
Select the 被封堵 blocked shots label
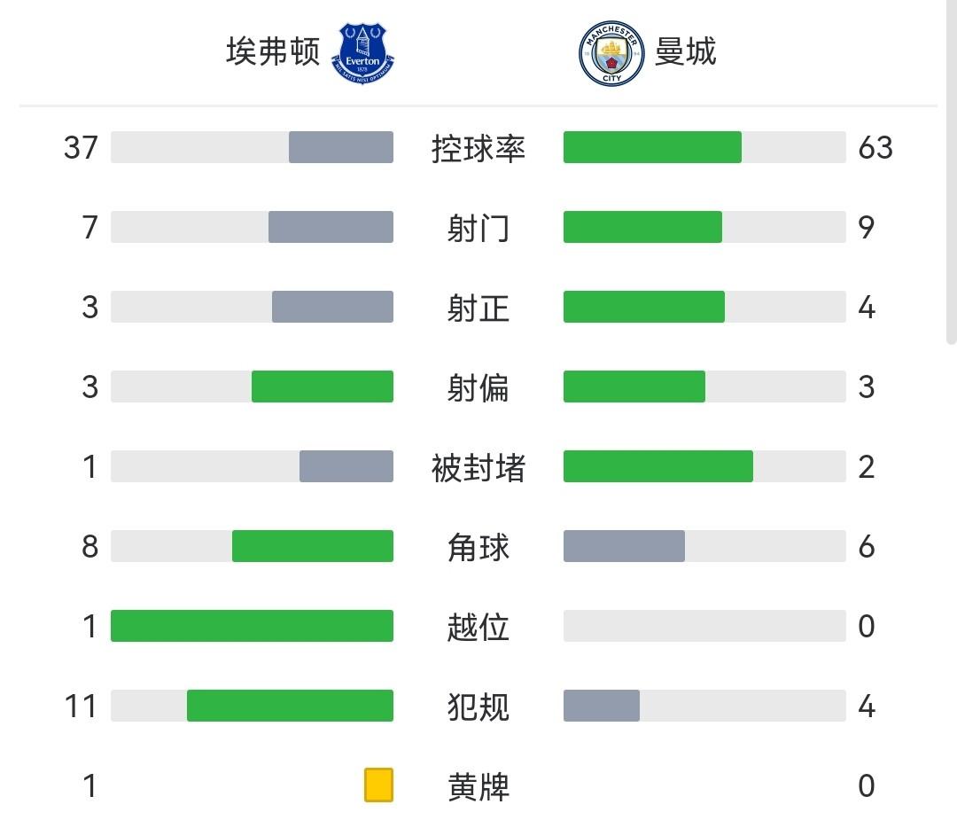(478, 467)
